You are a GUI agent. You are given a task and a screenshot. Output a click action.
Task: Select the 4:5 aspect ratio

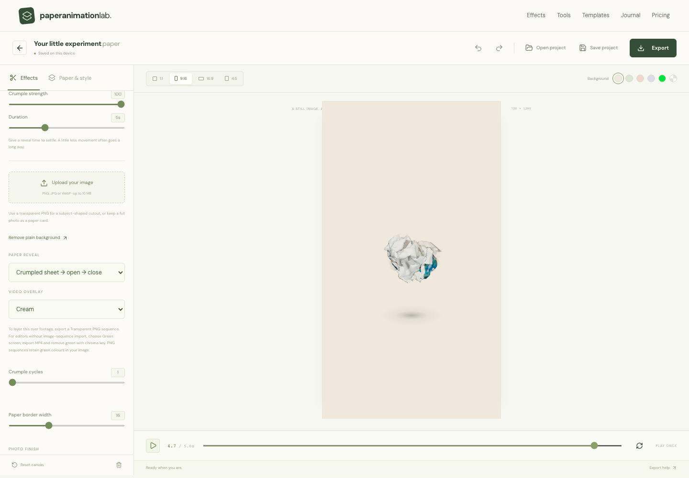point(231,78)
